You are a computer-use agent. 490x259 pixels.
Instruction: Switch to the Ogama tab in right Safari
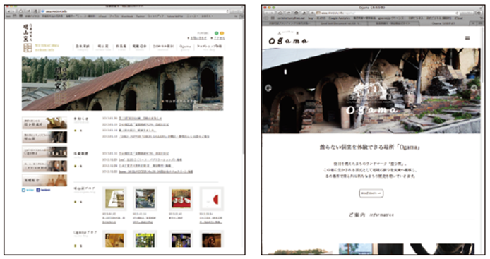443,23
